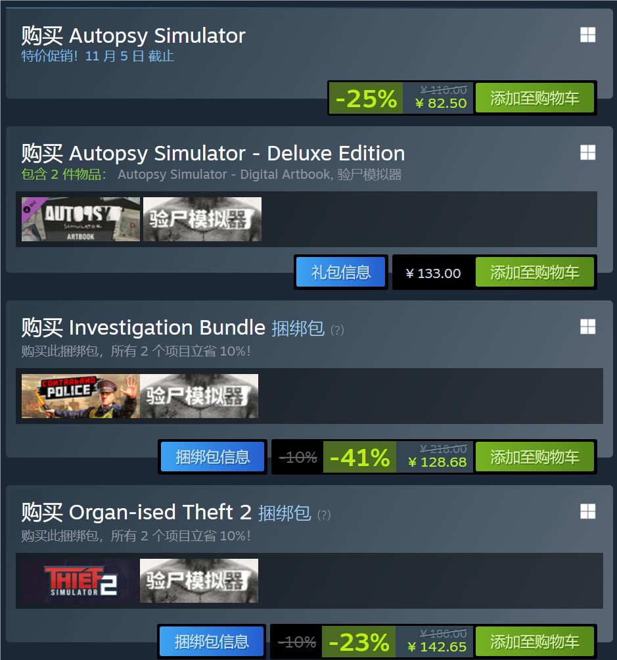
Task: Click Windows icon beside Deluxe Edition title
Action: (x=587, y=153)
